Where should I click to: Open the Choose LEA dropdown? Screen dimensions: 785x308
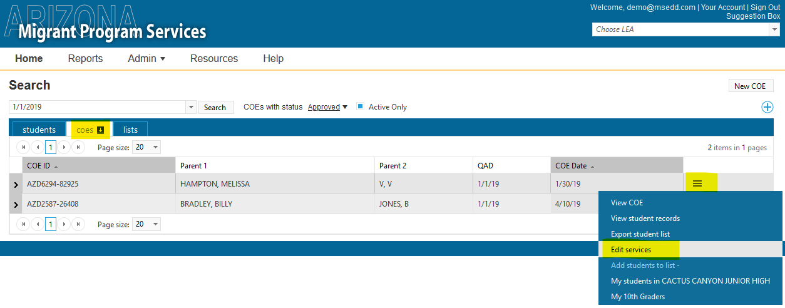pyautogui.click(x=685, y=29)
